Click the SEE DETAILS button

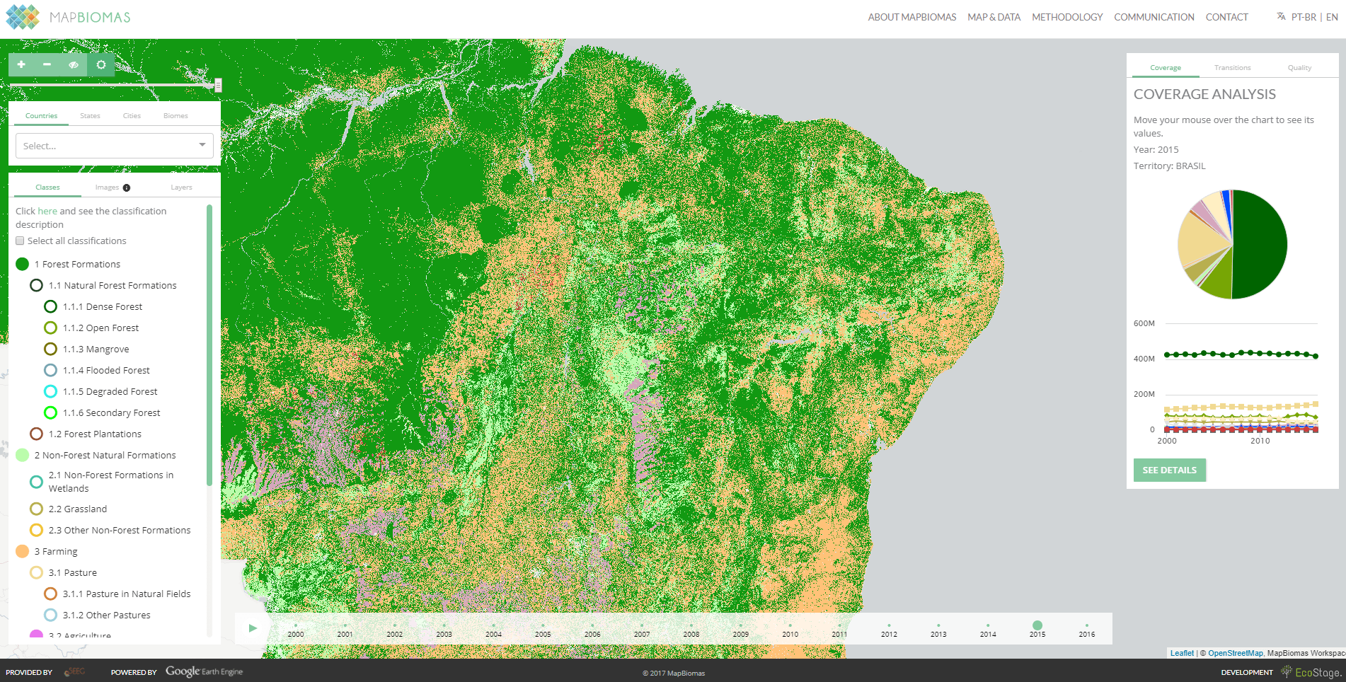coord(1169,470)
